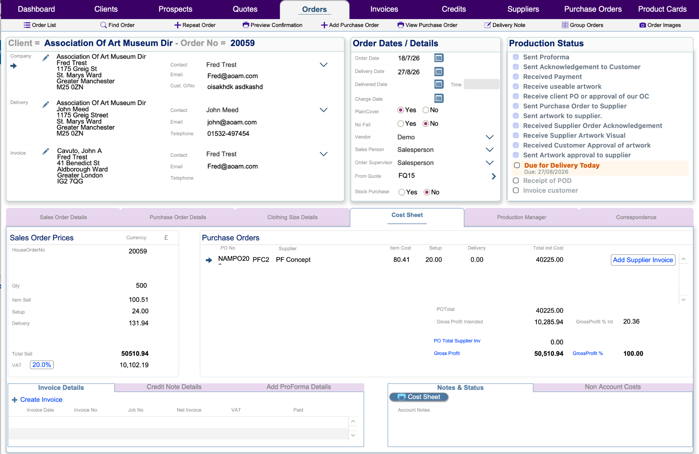Viewport: 699px width, 454px height.
Task: Open the Delivered Date calendar picker
Action: [x=439, y=84]
